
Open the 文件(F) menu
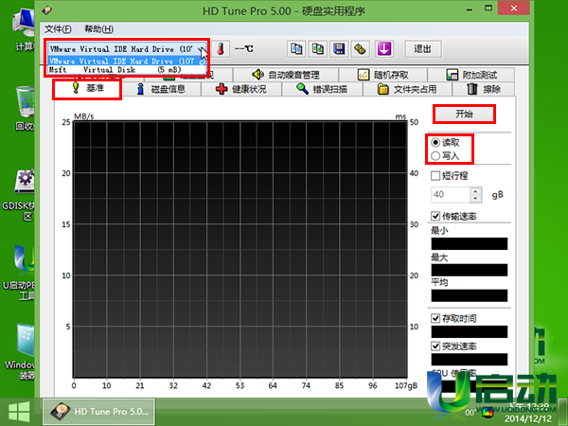58,29
